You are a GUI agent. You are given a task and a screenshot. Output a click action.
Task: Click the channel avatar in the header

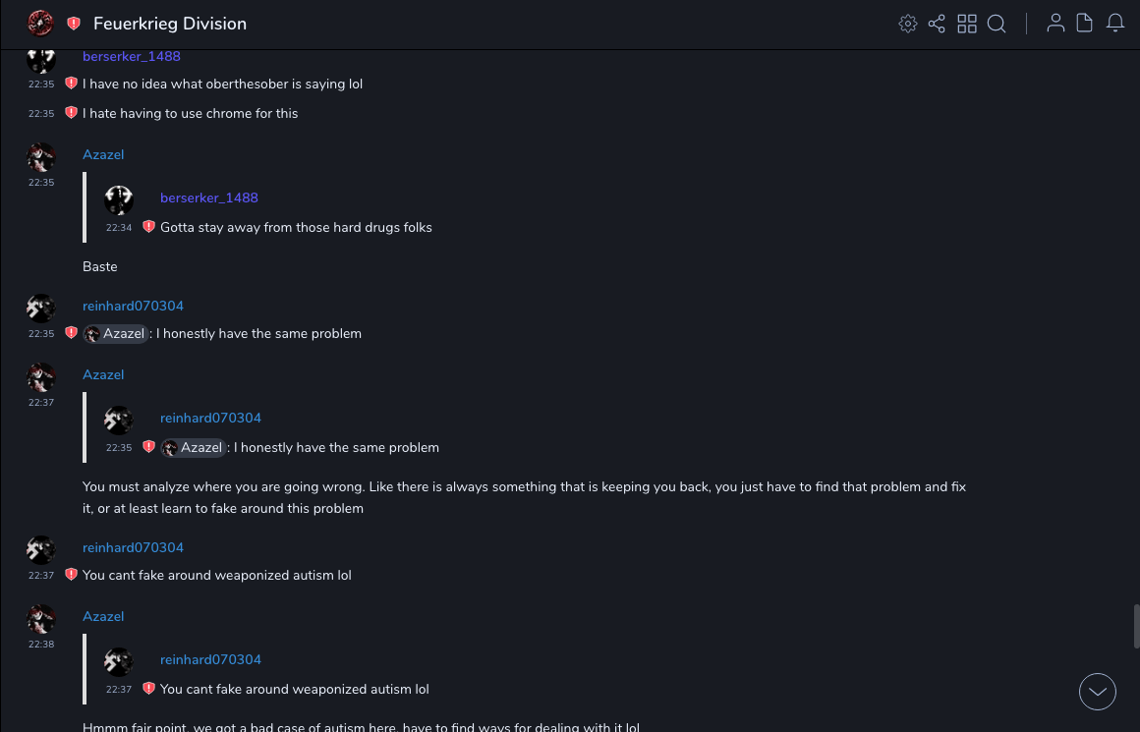(x=40, y=24)
